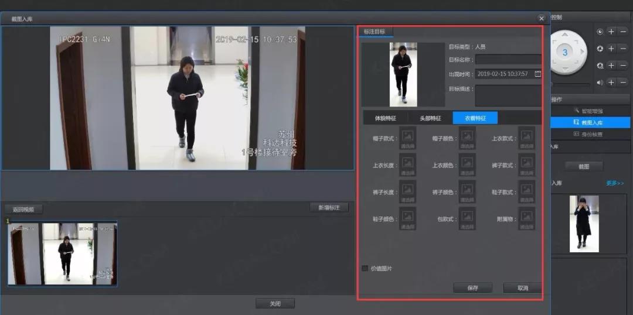Open the 裤子款式 image selector
The height and width of the screenshot is (315, 633).
(527, 165)
